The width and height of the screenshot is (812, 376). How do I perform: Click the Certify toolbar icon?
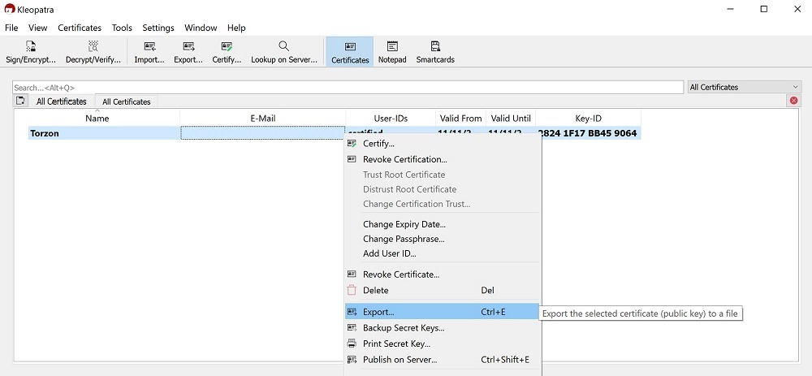tap(227, 52)
